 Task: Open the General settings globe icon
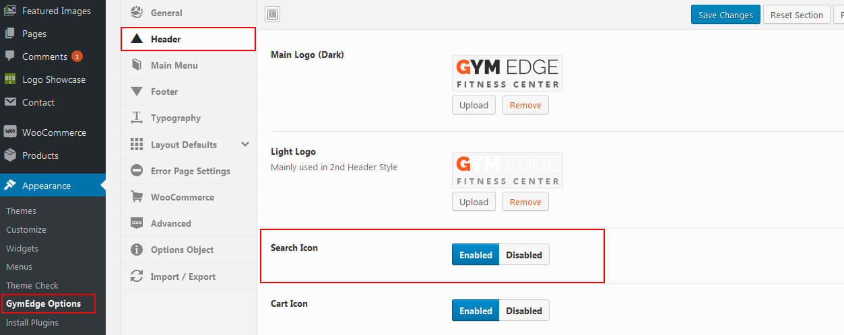coord(137,12)
